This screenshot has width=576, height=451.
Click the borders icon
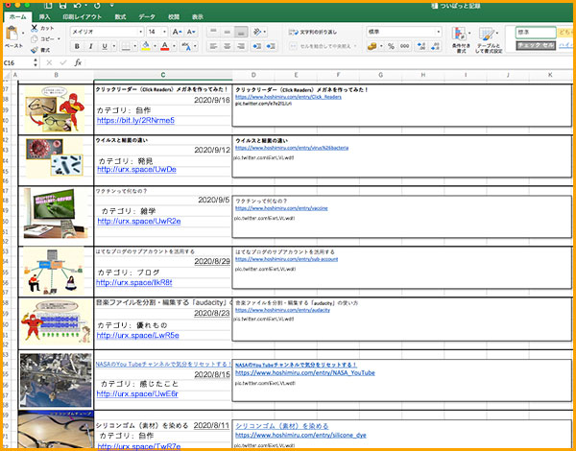pyautogui.click(x=126, y=46)
